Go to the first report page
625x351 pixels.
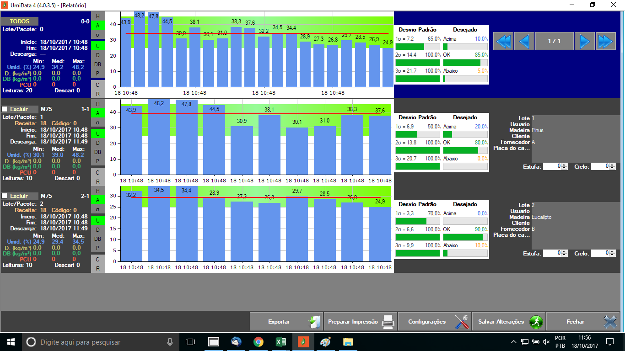pos(503,42)
